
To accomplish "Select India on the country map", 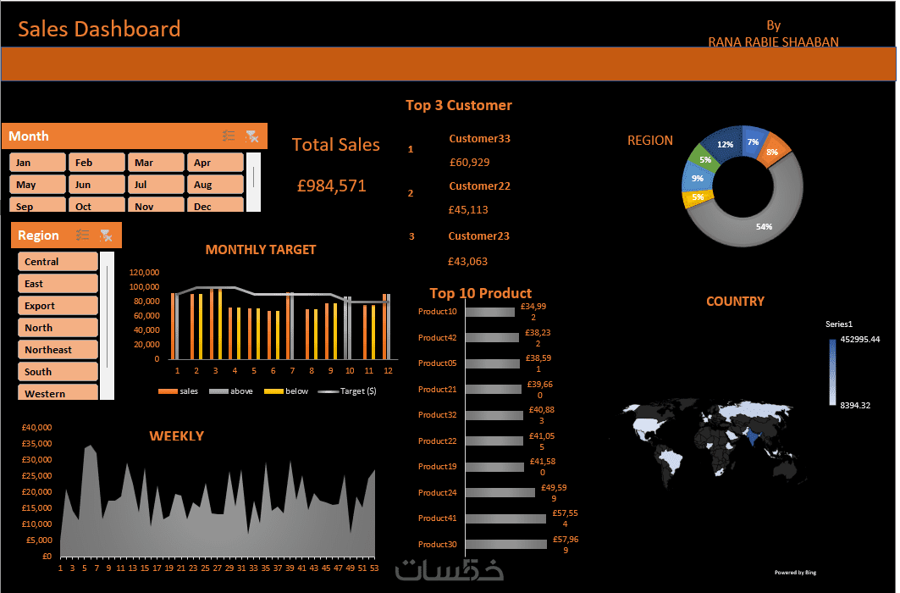I will [x=752, y=438].
